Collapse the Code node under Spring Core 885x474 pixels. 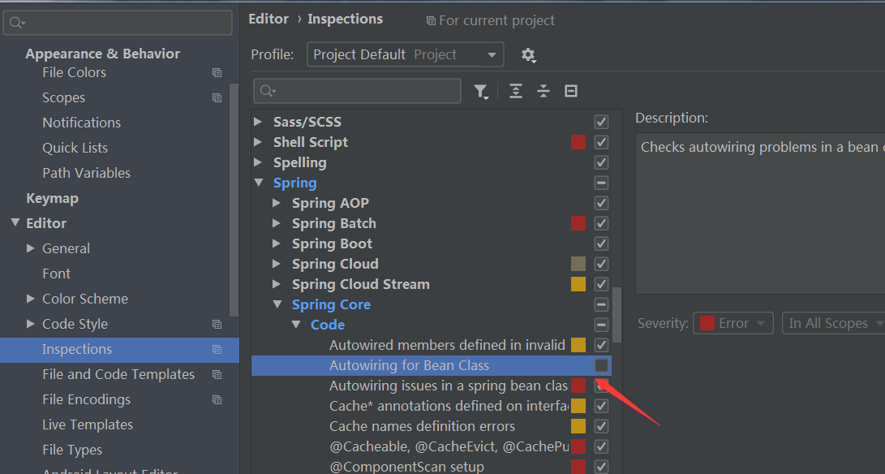coord(296,325)
